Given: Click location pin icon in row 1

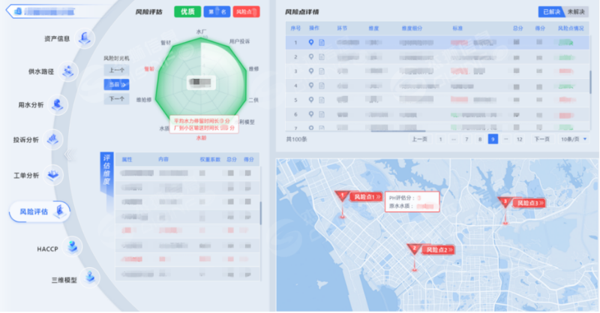Looking at the screenshot, I should (312, 43).
